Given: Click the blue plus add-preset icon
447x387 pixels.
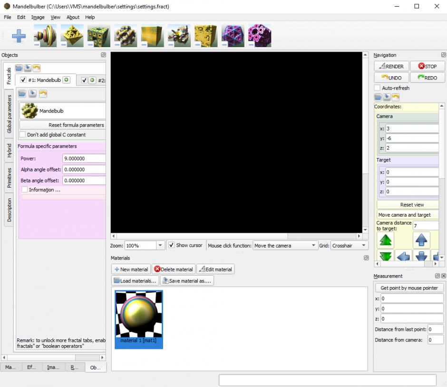Looking at the screenshot, I should [x=19, y=36].
